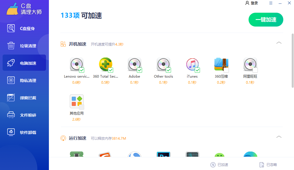Switch to the 弹窗拦截 sidebar section
Image resolution: width=294 pixels, height=170 pixels.
[24, 98]
